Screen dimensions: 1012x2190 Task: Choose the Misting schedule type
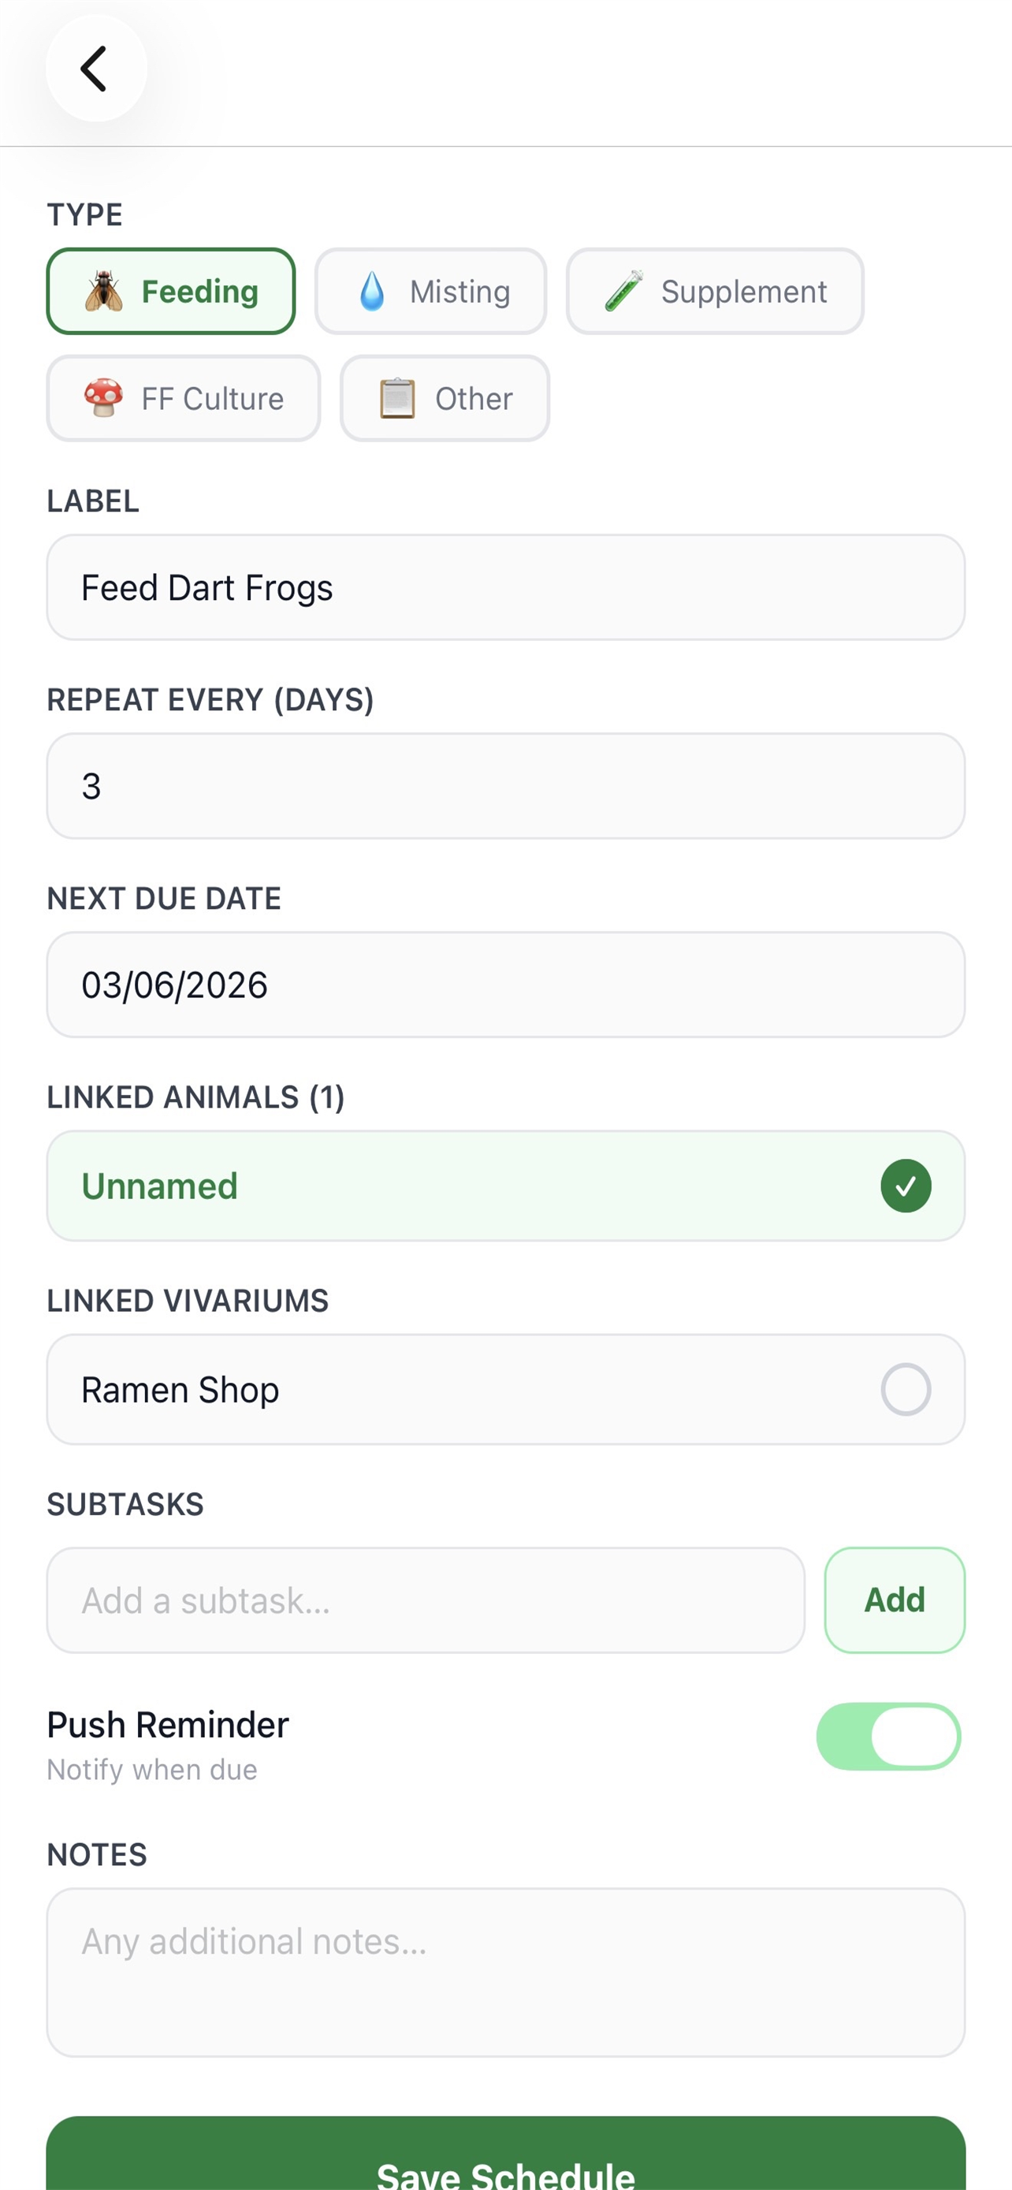click(x=431, y=292)
